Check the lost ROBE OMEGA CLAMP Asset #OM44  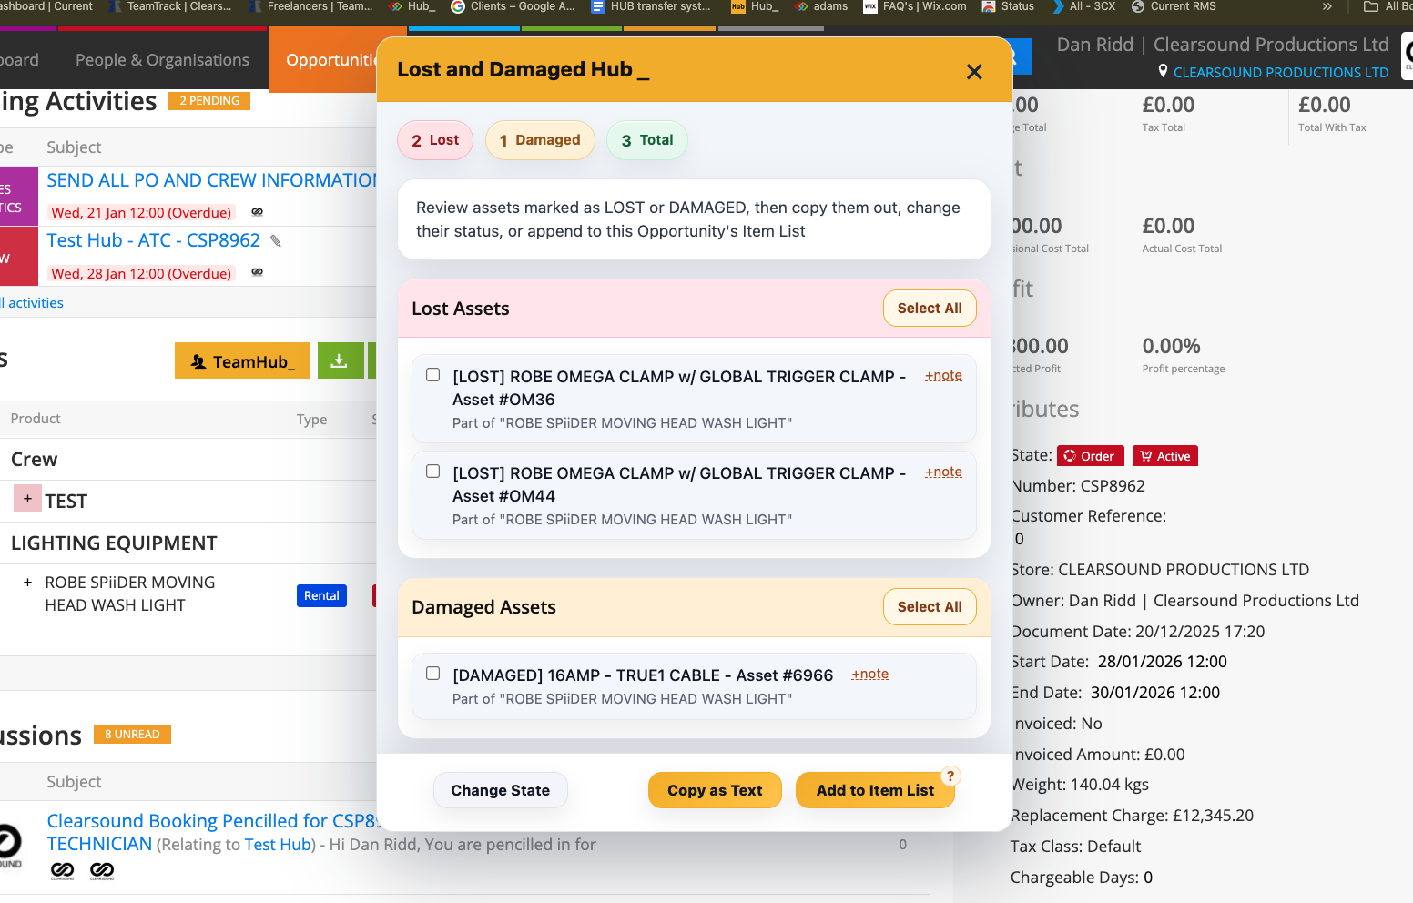click(433, 472)
